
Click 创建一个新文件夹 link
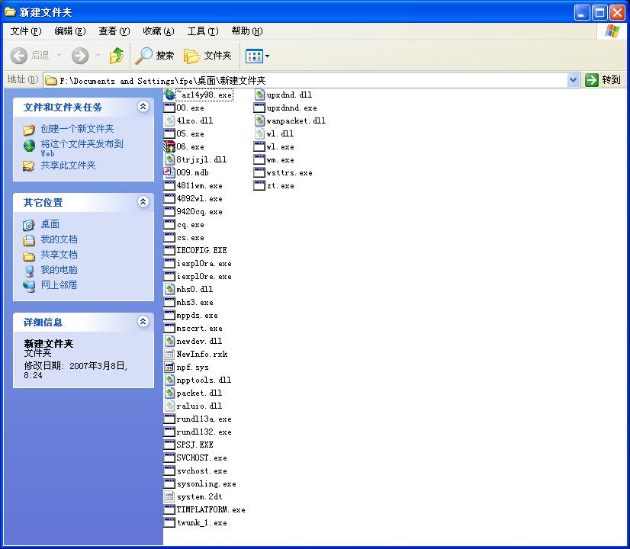pyautogui.click(x=77, y=129)
